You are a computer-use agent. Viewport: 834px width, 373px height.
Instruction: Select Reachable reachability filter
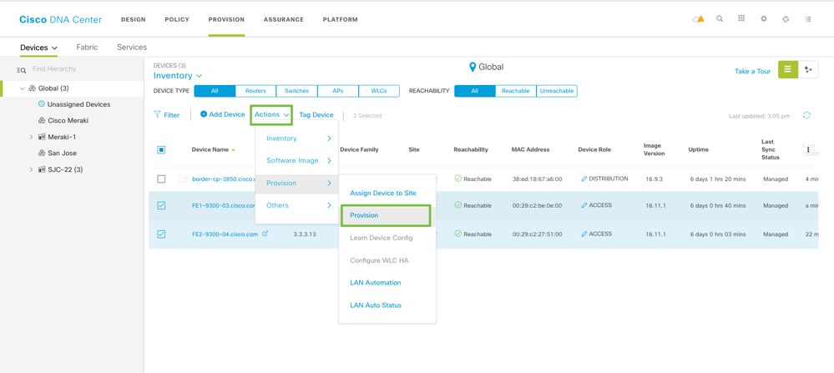[515, 91]
